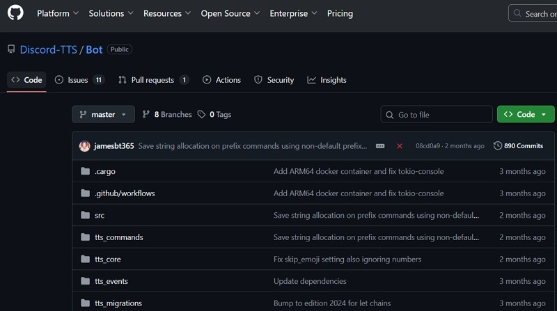Viewport: 557px width, 311px height.
Task: Open commit hash 08cd0a9
Action: 427,146
